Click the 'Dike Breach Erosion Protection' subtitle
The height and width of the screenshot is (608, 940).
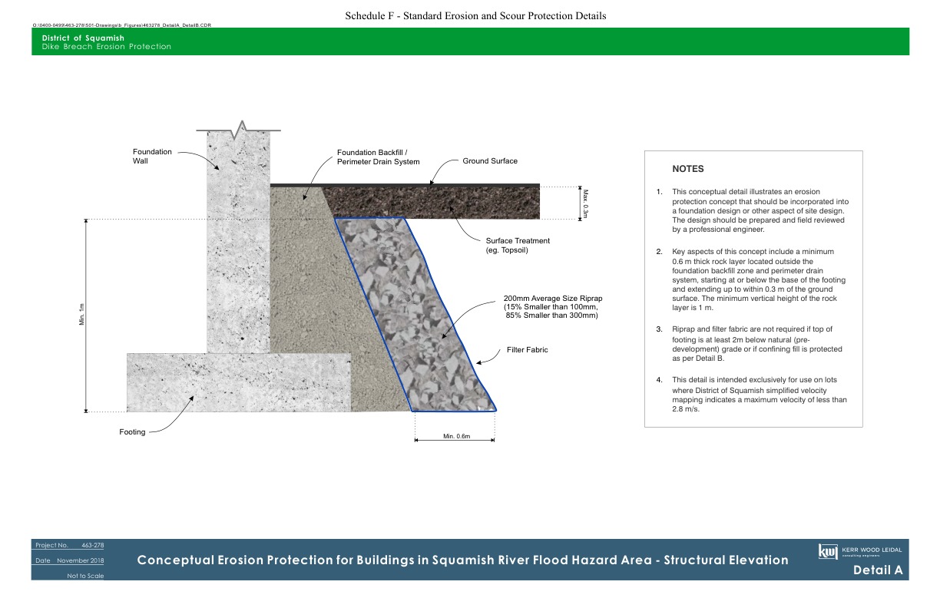(107, 47)
